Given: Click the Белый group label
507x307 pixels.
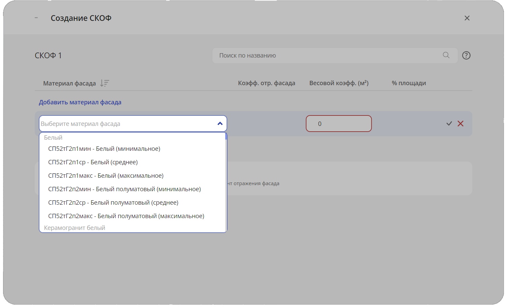Looking at the screenshot, I should (53, 138).
